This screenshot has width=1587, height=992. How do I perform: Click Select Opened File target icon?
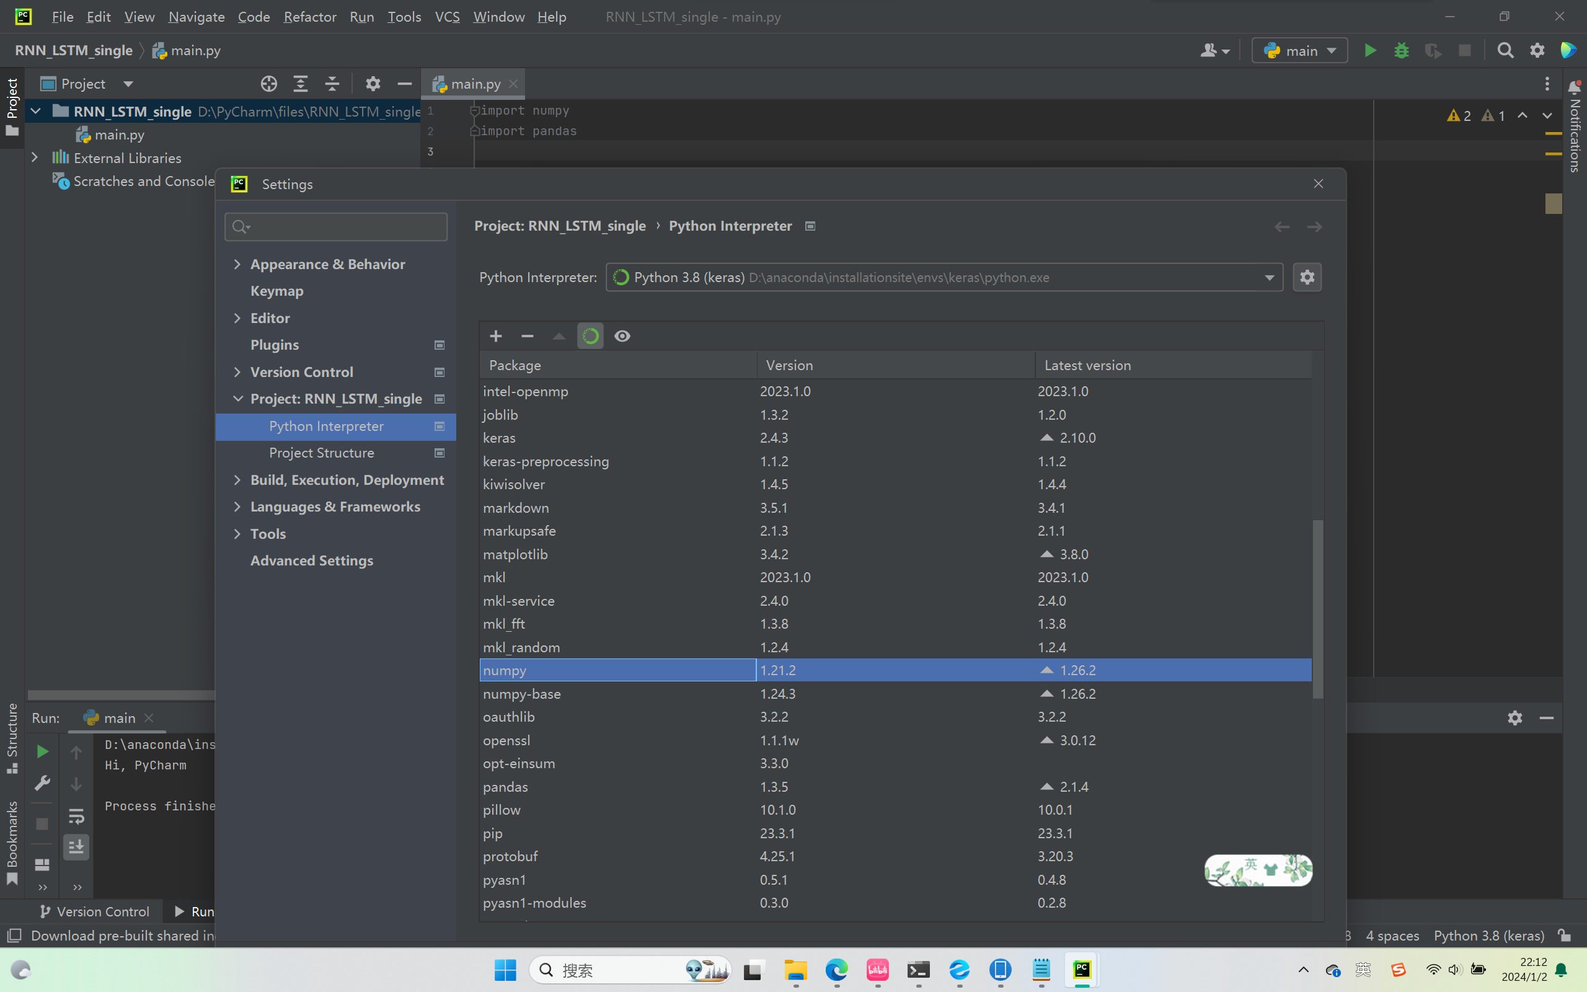[x=269, y=84]
